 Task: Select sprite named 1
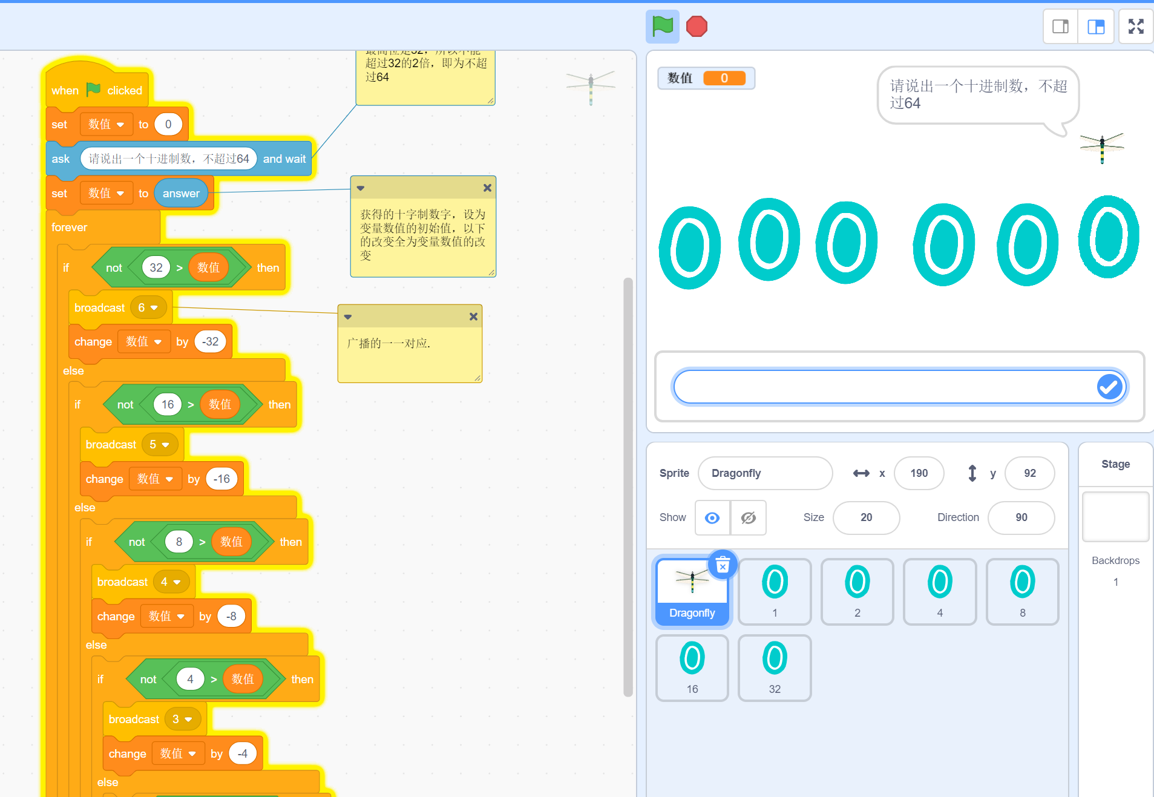(775, 591)
